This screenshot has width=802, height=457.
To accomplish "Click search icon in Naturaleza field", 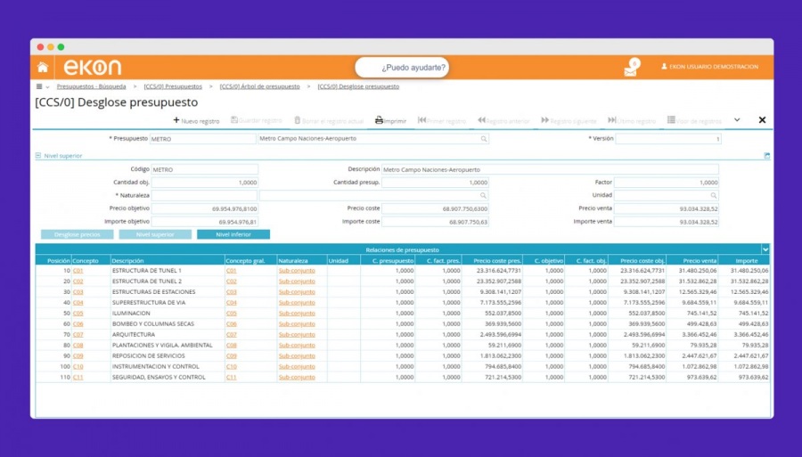I will (483, 196).
